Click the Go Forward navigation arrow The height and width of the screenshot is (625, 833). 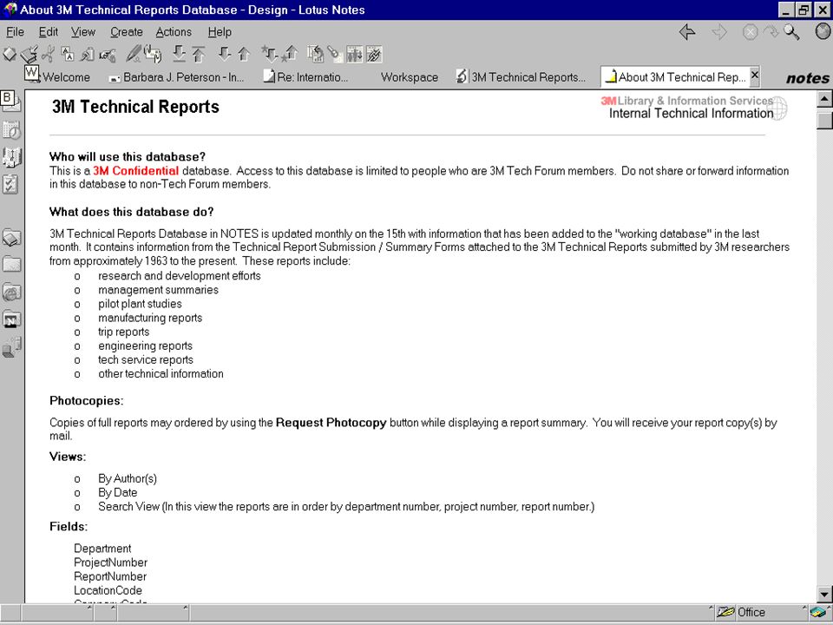(x=719, y=32)
